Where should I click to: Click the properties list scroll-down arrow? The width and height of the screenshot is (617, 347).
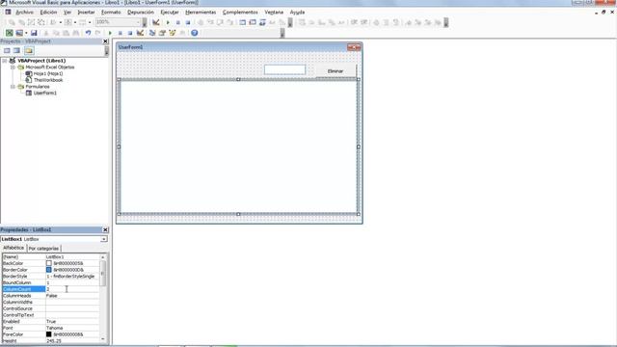(x=103, y=339)
